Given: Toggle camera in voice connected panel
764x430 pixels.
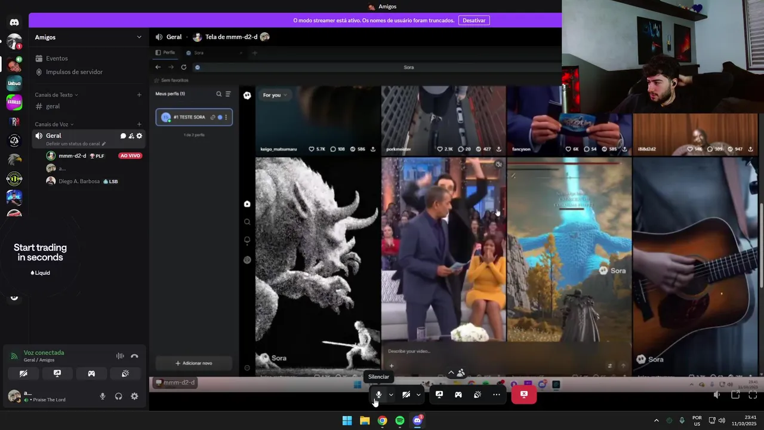Looking at the screenshot, I should [x=23, y=373].
